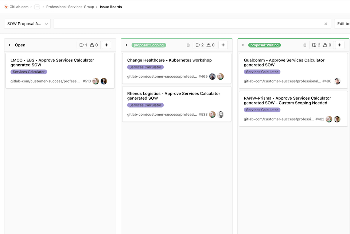Click the Edit board button

click(x=343, y=24)
